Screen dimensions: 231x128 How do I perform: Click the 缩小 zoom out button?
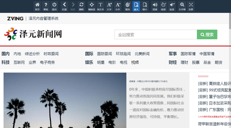[x=145, y=6]
